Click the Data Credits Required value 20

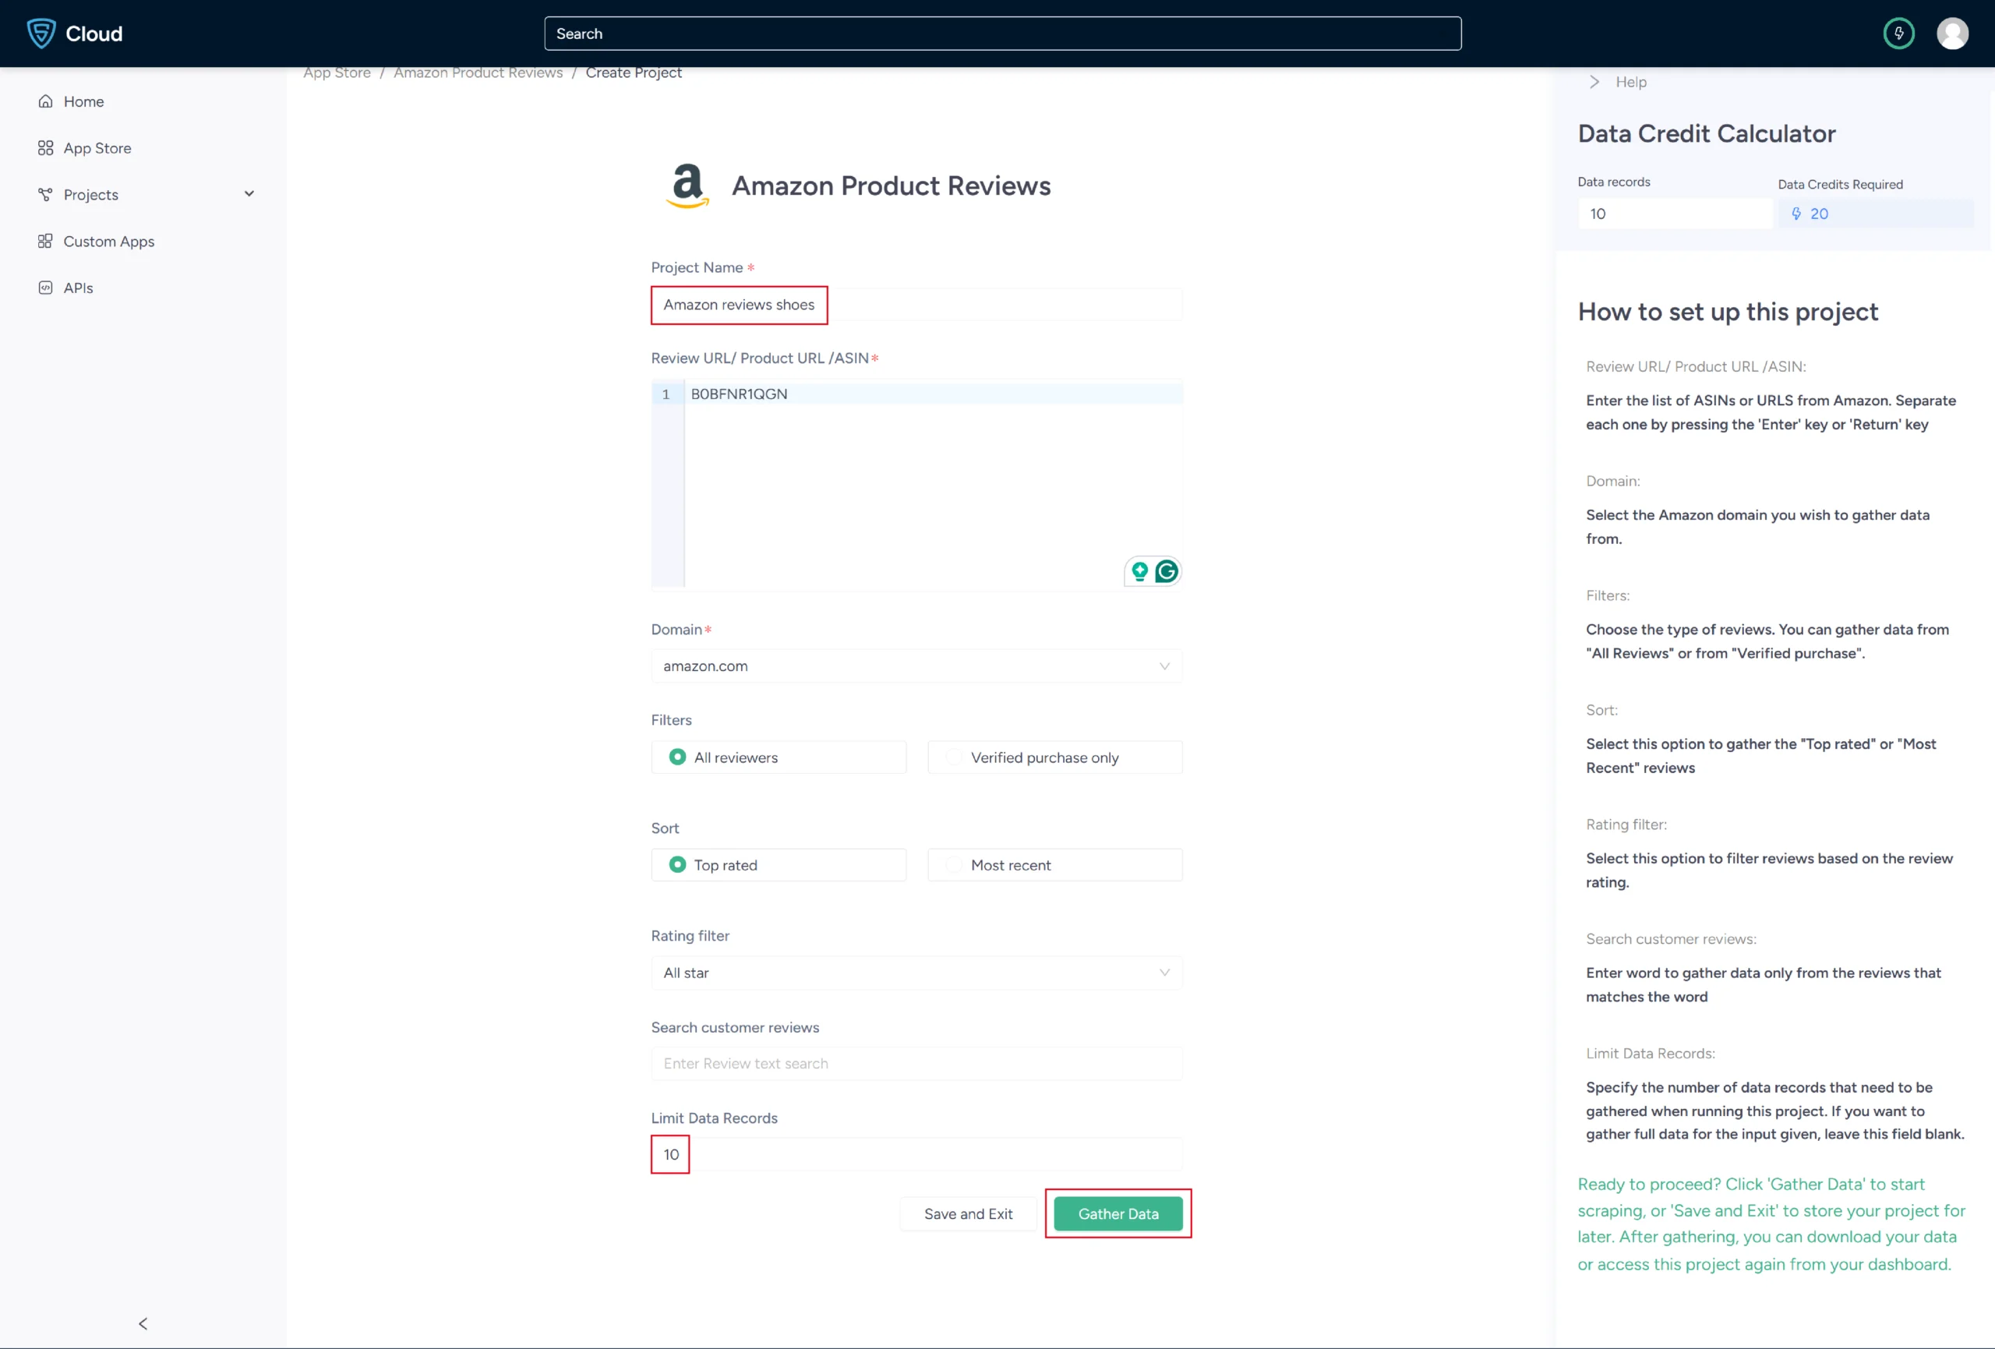point(1819,214)
